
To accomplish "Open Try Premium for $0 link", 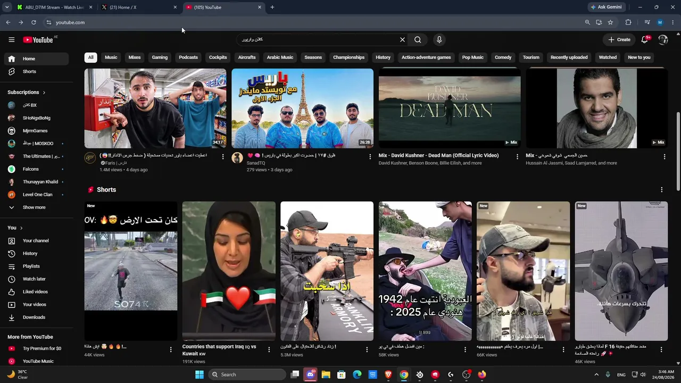I will tap(36, 348).
